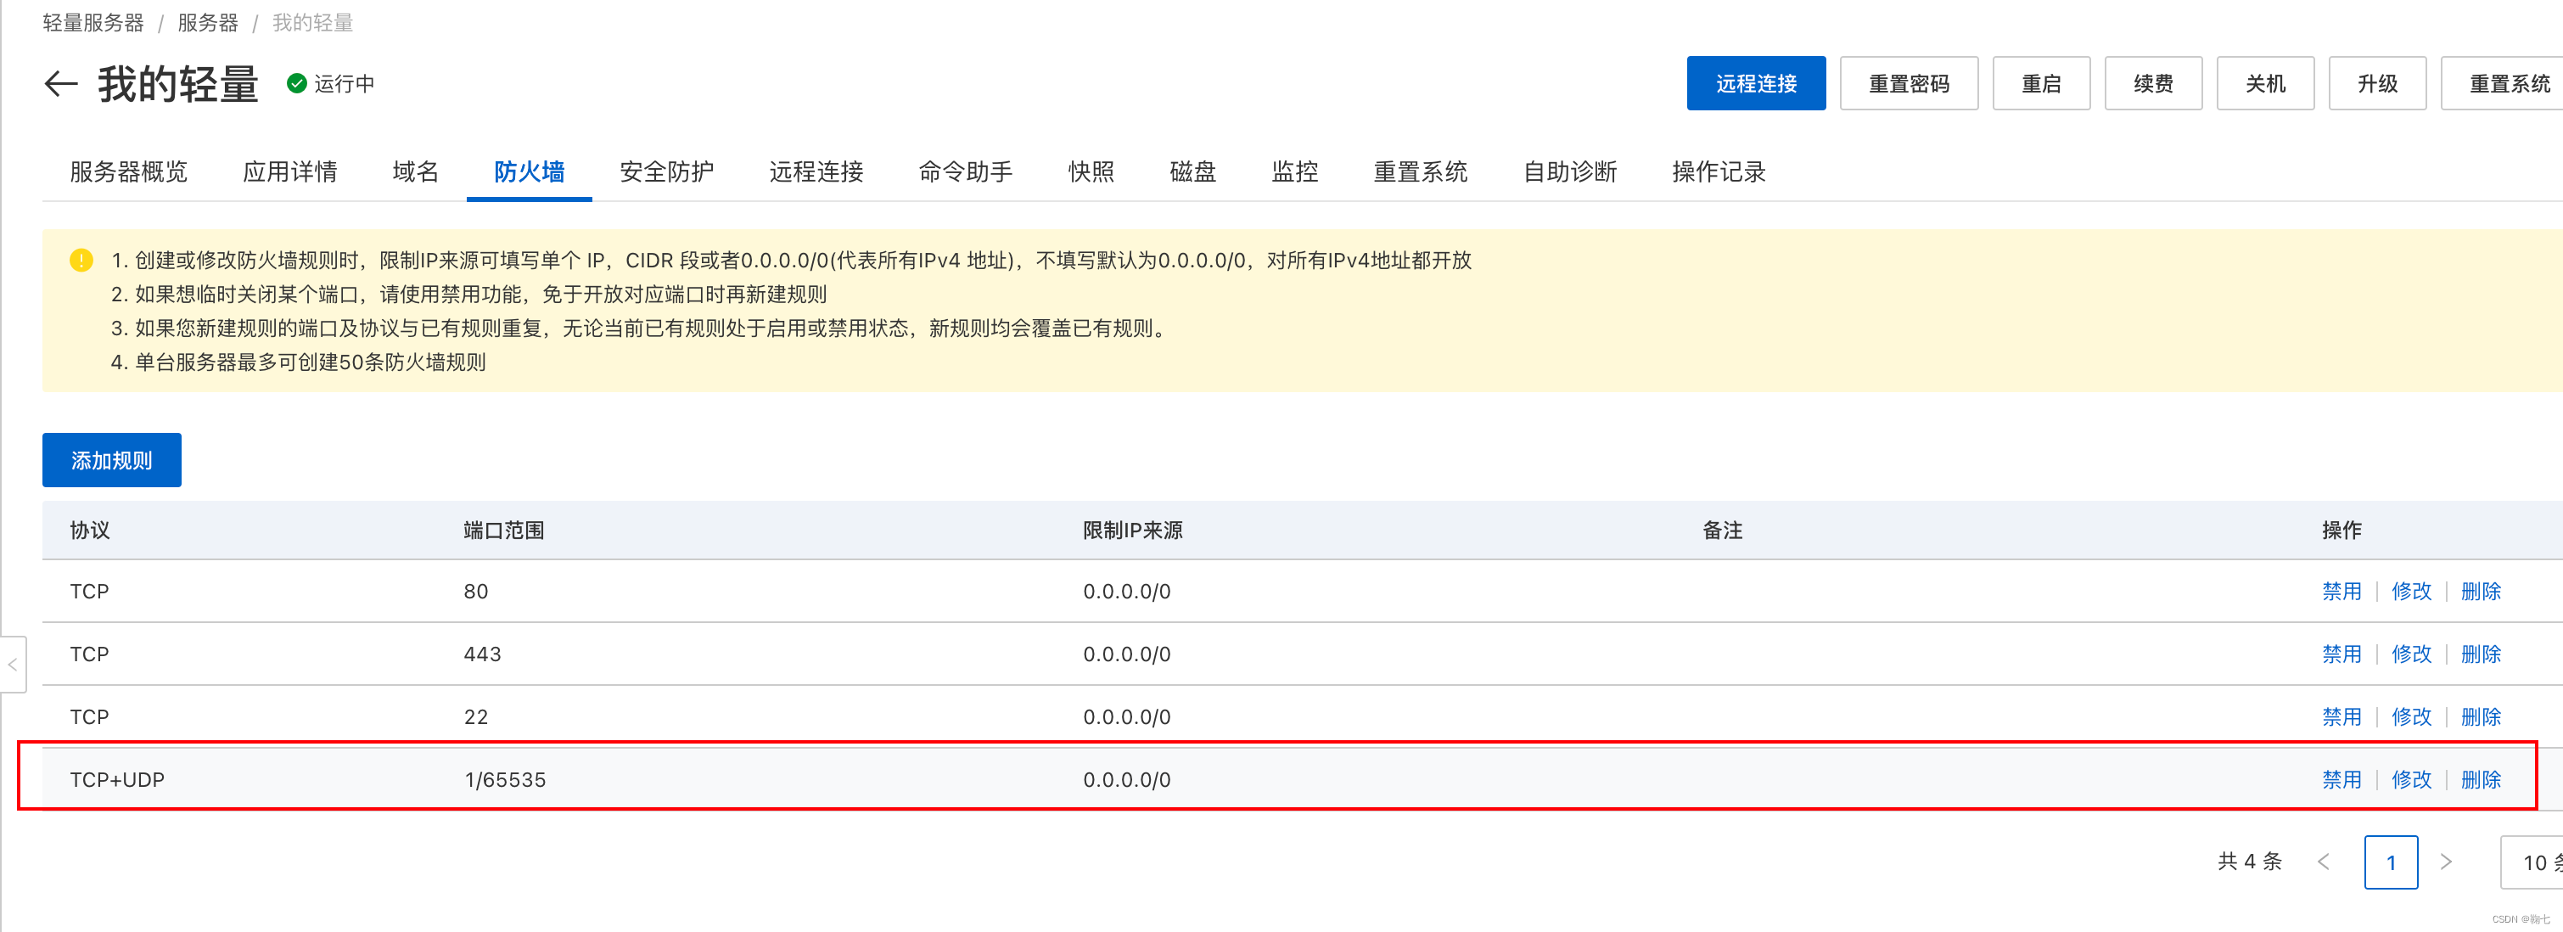
Task: Open 轻量服务器 breadcrumb link
Action: click(x=93, y=23)
